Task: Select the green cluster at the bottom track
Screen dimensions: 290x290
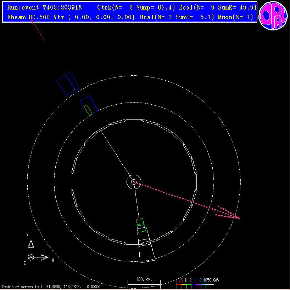Action: (141, 226)
